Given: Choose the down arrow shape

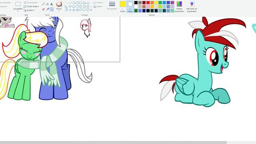Looking at the screenshot, I should (66, 10).
